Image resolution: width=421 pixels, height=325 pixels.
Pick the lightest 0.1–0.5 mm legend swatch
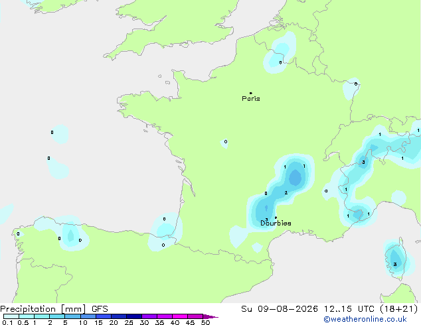click(x=11, y=316)
